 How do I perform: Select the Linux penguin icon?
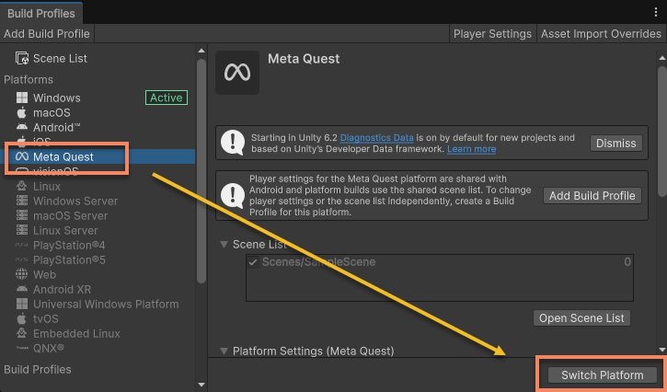22,186
